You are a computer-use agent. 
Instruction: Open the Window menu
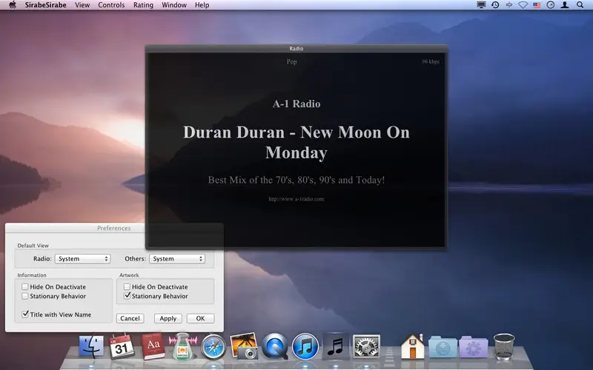(x=174, y=5)
